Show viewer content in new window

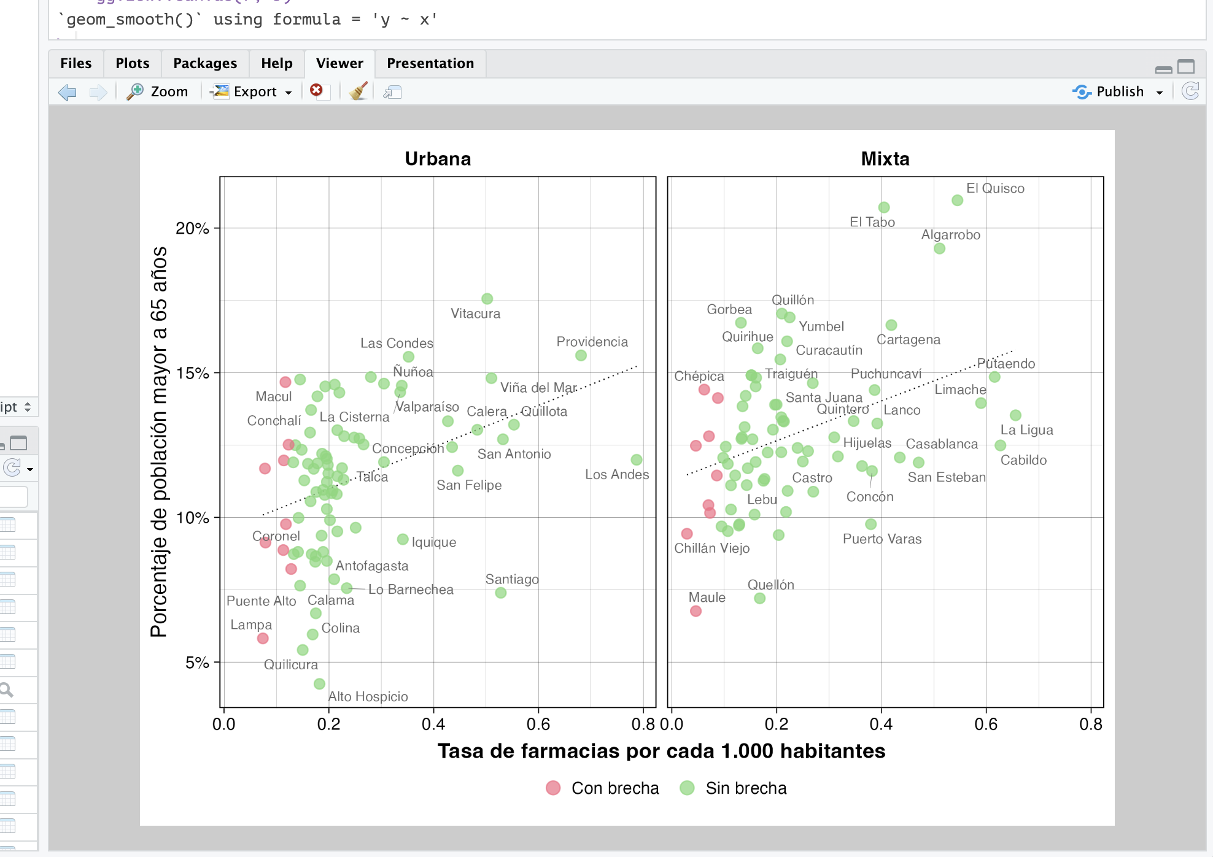[392, 92]
